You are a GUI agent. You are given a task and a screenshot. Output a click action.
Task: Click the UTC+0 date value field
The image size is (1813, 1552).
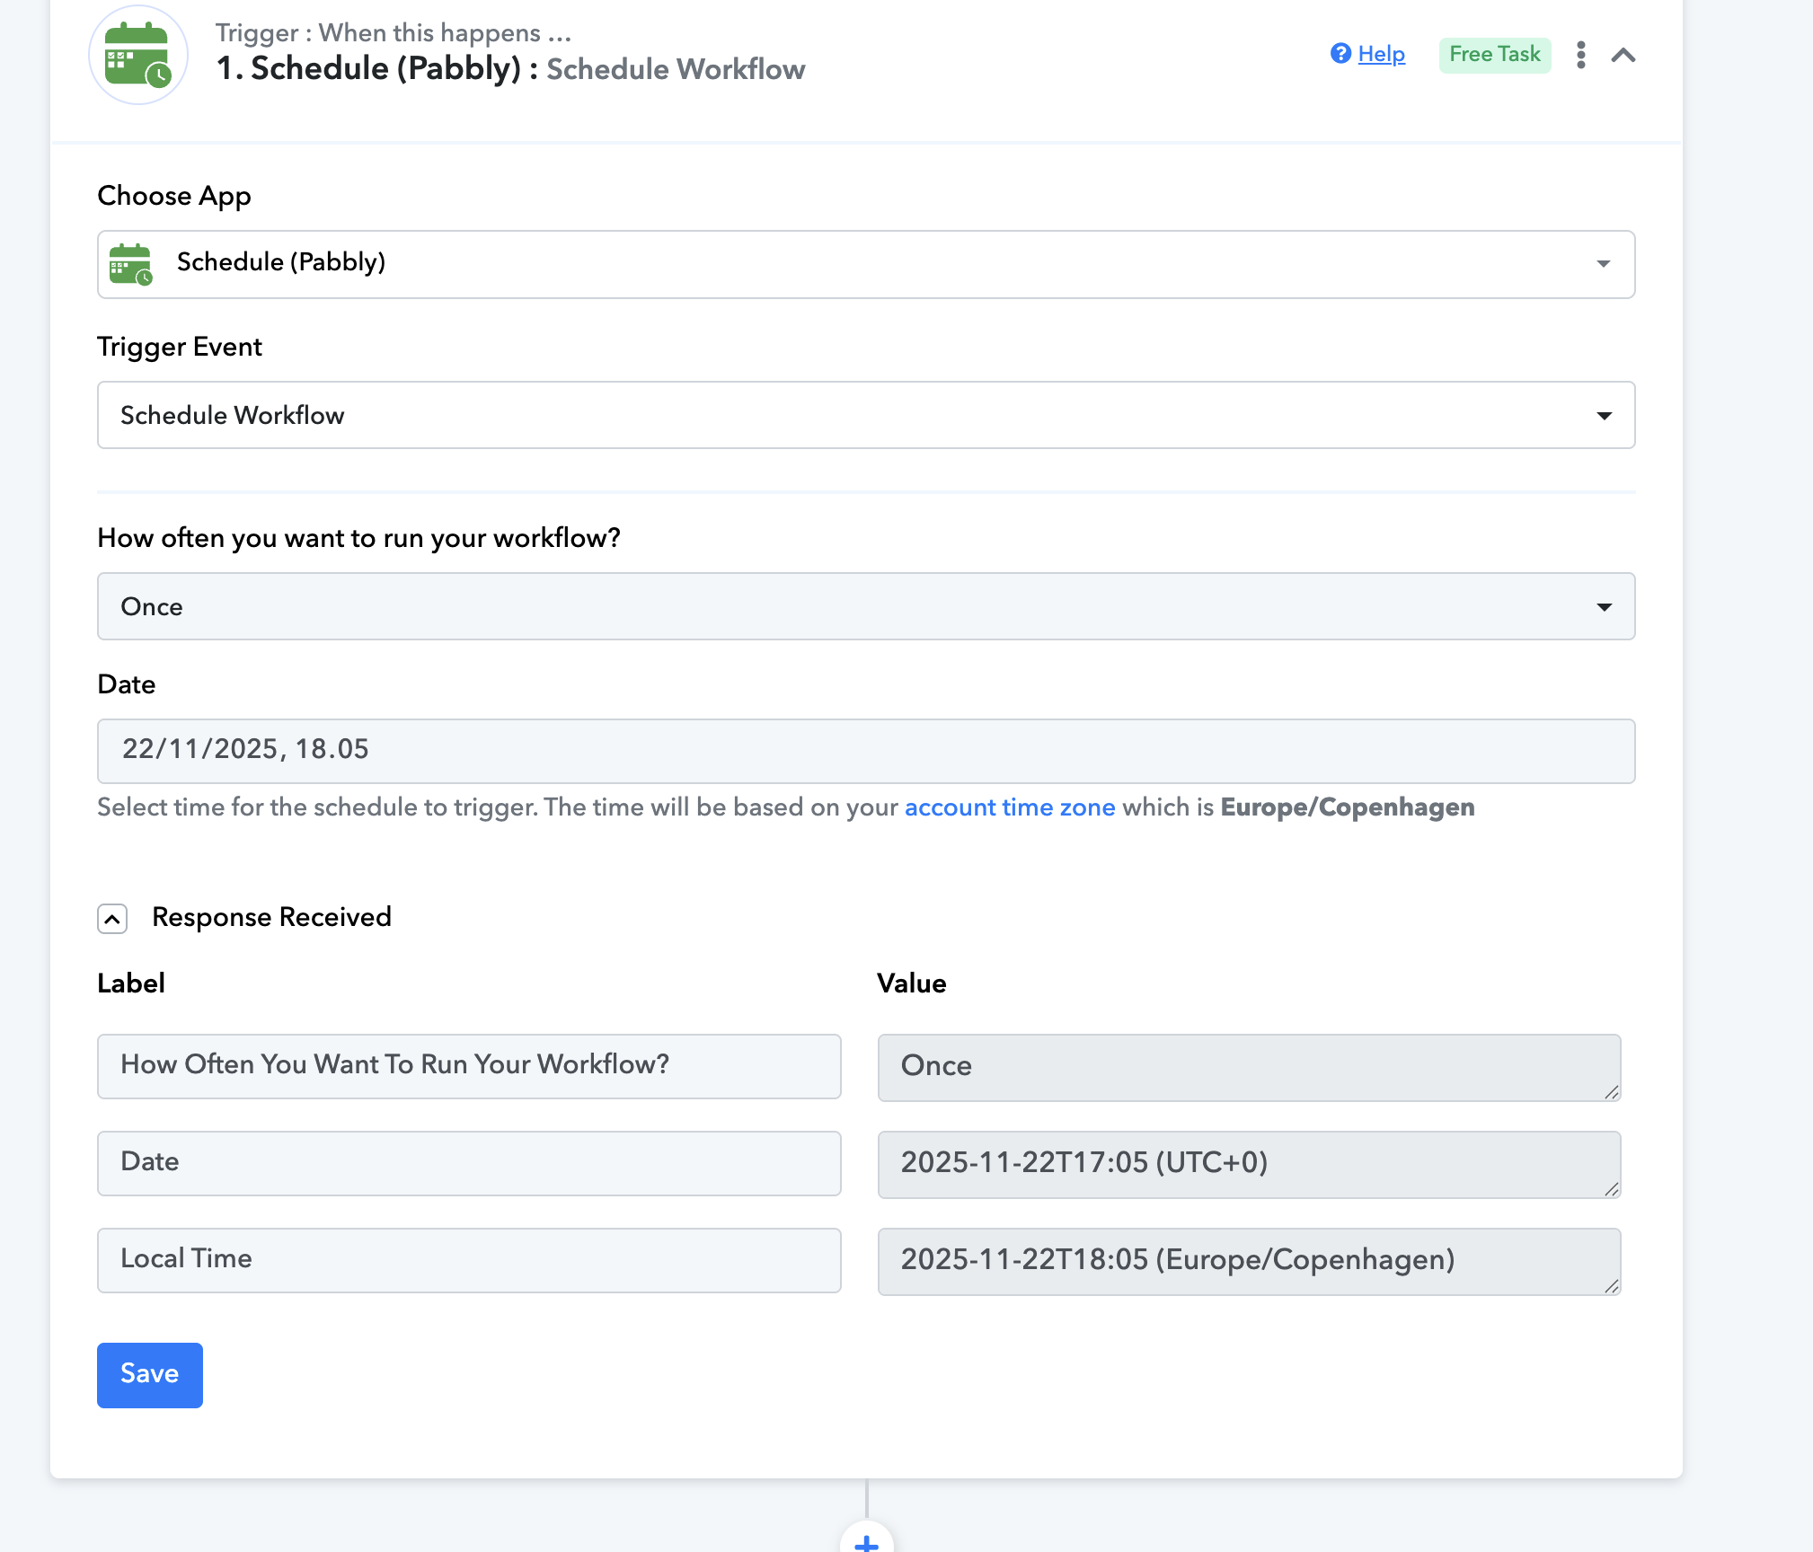click(x=1248, y=1163)
